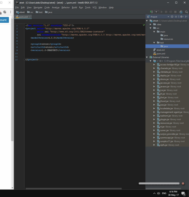Open the Navigate menu
The width and height of the screenshot is (189, 197).
tap(38, 7)
